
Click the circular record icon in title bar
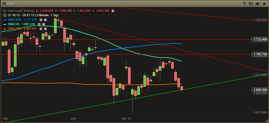(x=258, y=4)
